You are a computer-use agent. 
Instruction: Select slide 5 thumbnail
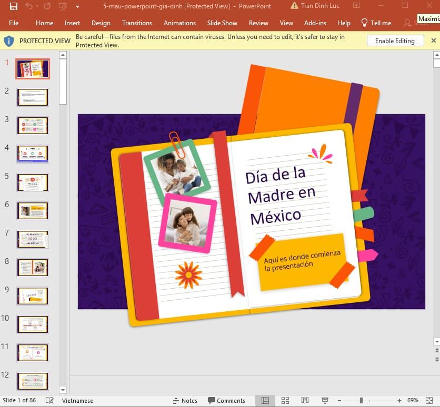click(32, 182)
